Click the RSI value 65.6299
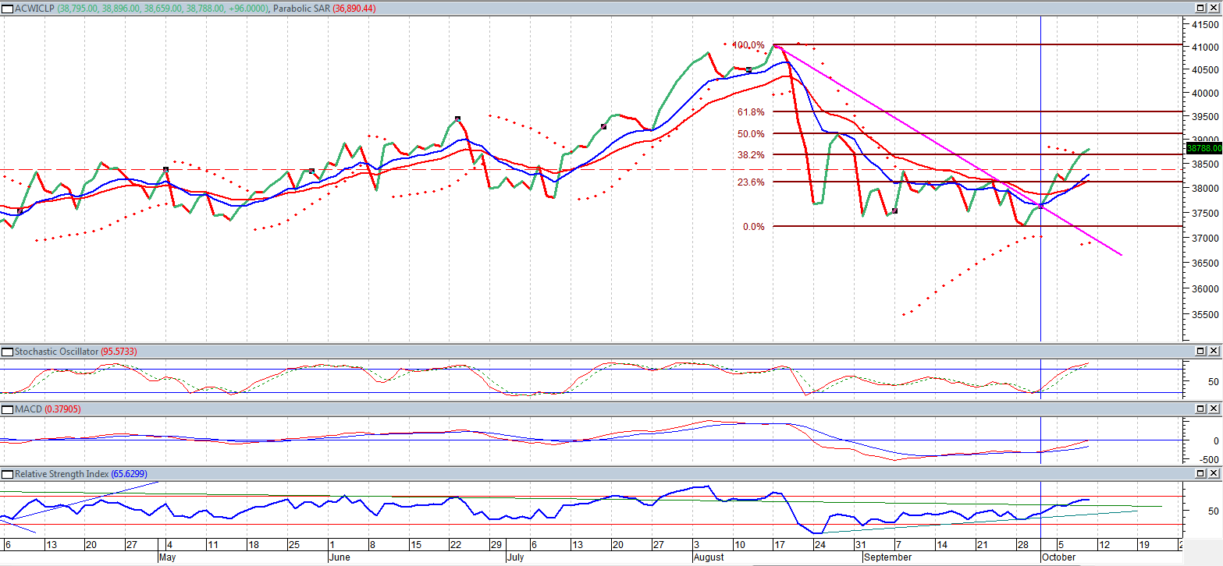Viewport: 1223px width, 566px height. 129,474
